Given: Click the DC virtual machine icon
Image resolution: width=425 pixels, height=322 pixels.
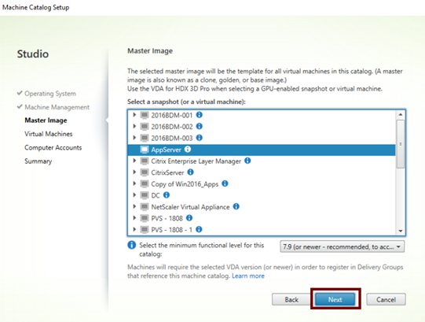Looking at the screenshot, I should [145, 195].
